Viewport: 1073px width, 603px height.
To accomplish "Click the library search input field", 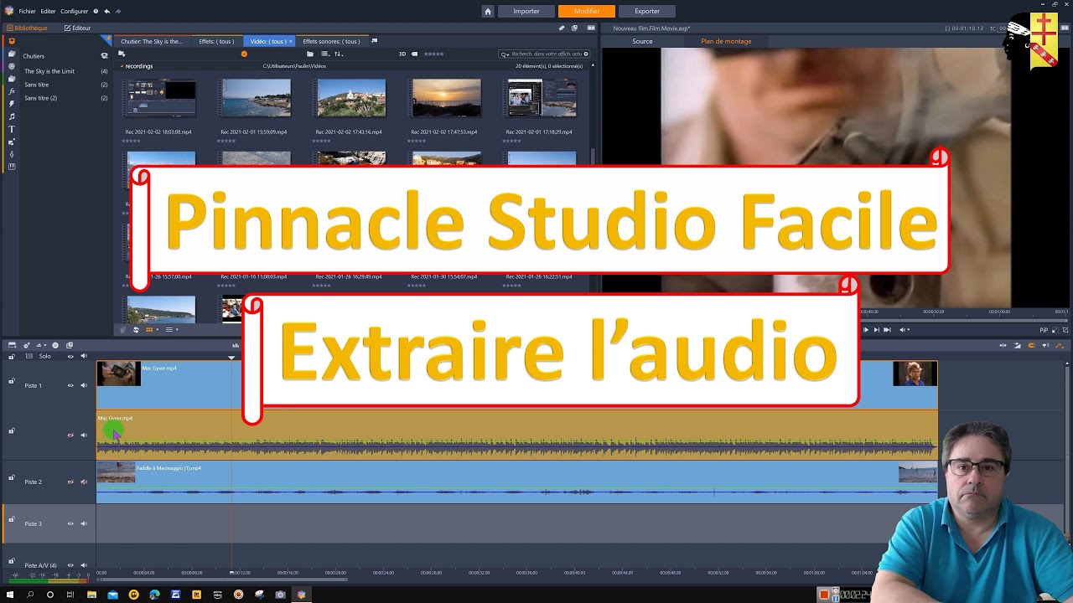I will click(x=545, y=54).
